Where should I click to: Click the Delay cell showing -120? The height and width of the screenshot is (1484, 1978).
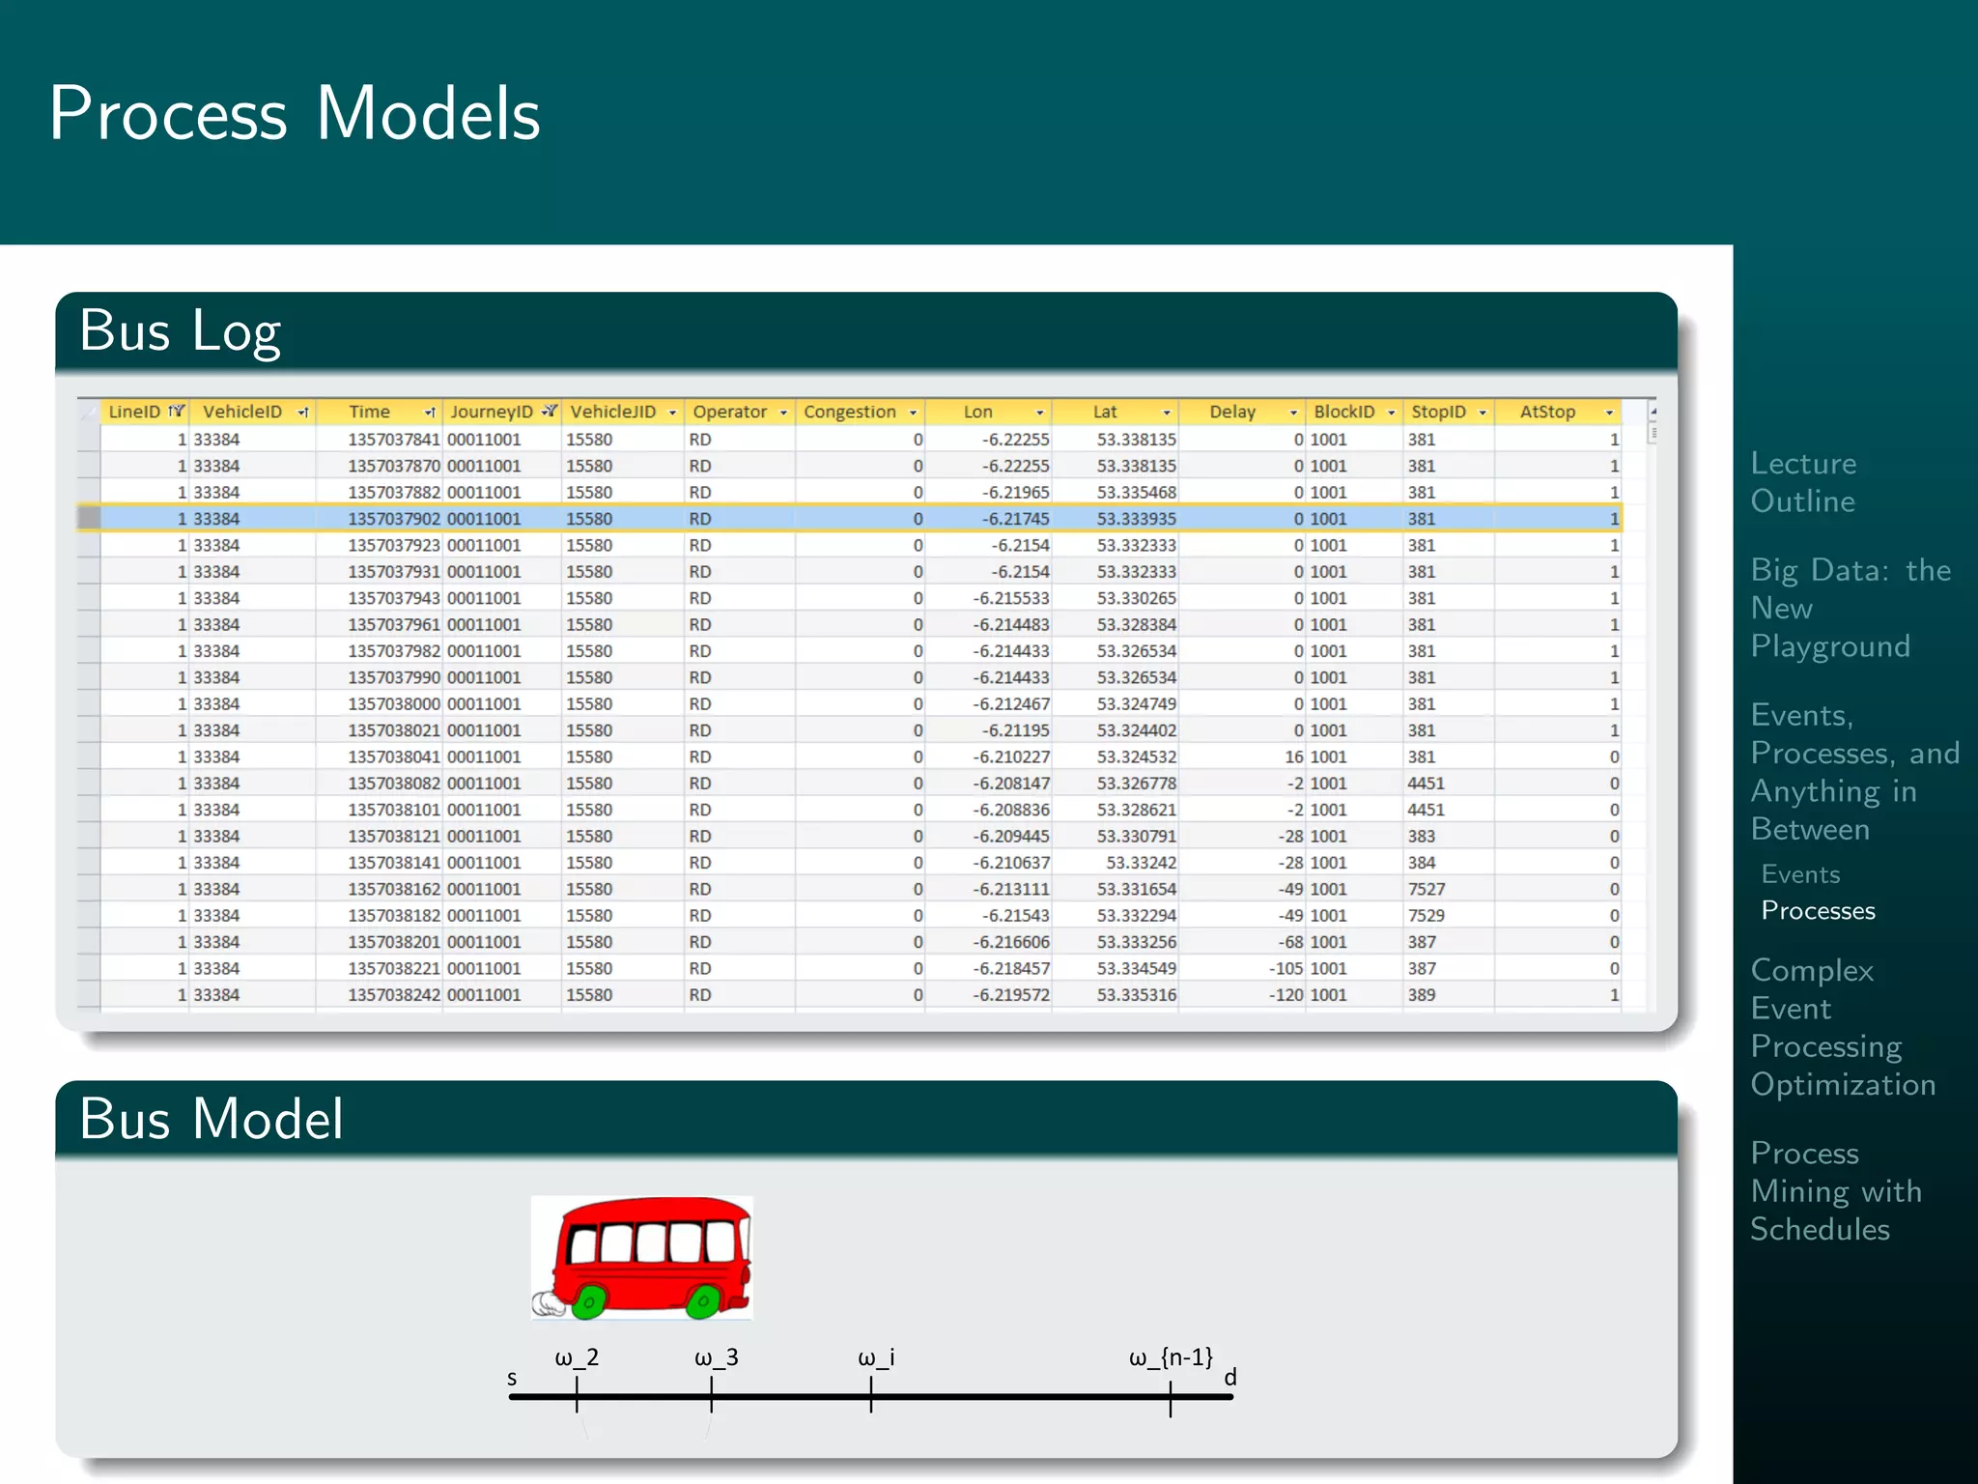(x=1286, y=995)
